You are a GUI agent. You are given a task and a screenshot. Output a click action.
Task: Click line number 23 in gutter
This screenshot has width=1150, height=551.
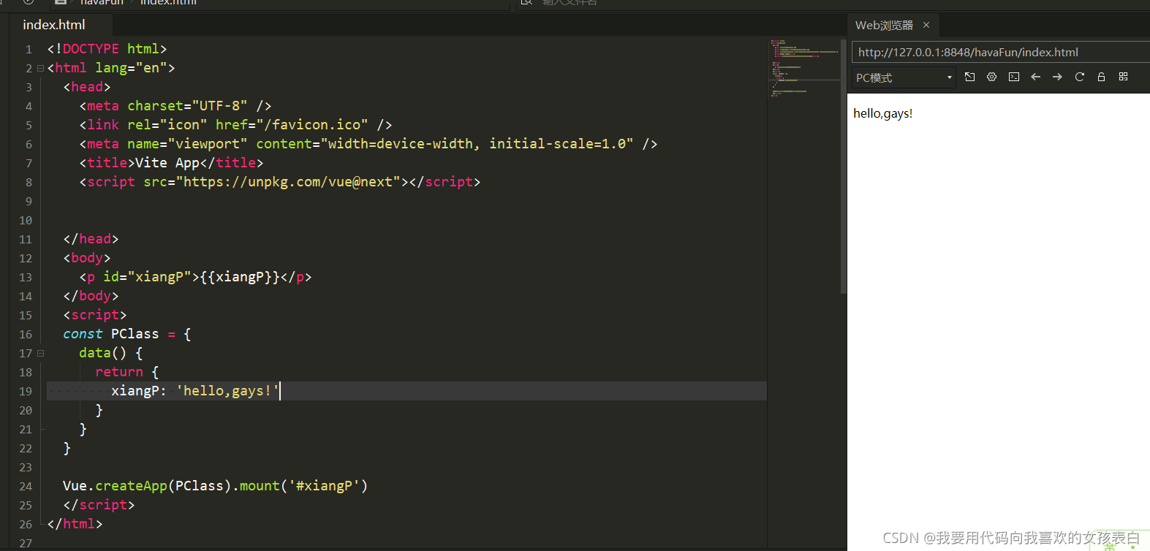coord(26,467)
